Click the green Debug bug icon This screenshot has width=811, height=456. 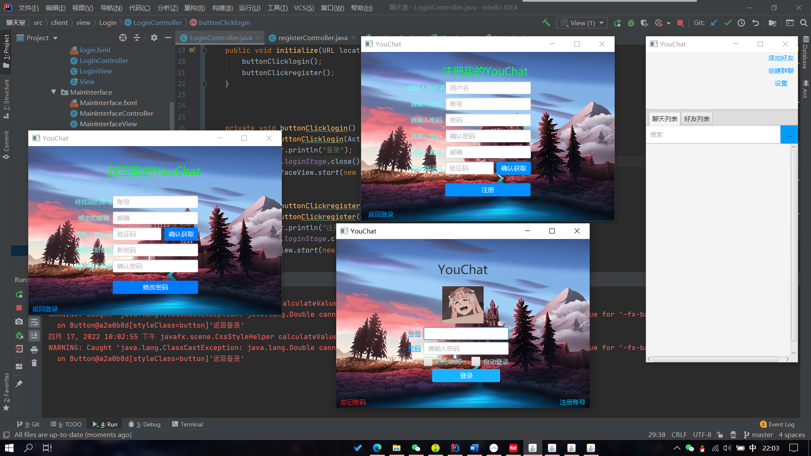coord(631,23)
